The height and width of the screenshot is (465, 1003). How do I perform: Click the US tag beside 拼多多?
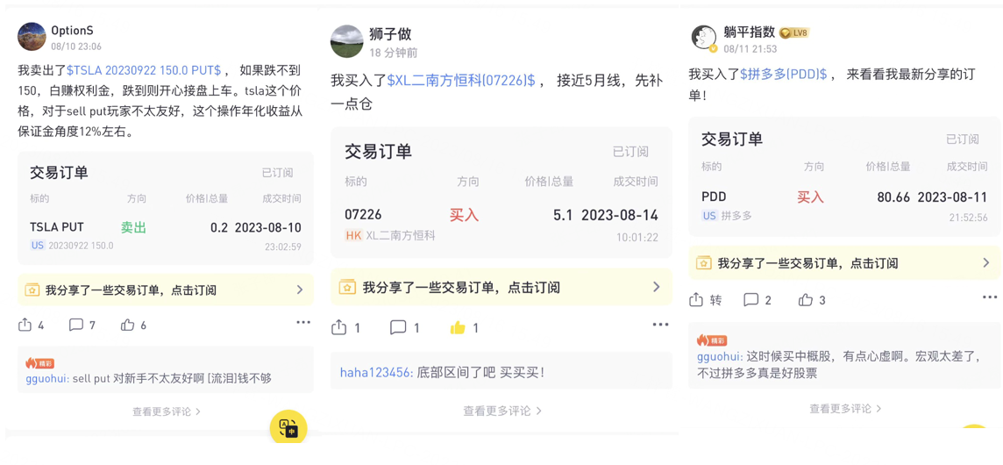click(x=709, y=216)
